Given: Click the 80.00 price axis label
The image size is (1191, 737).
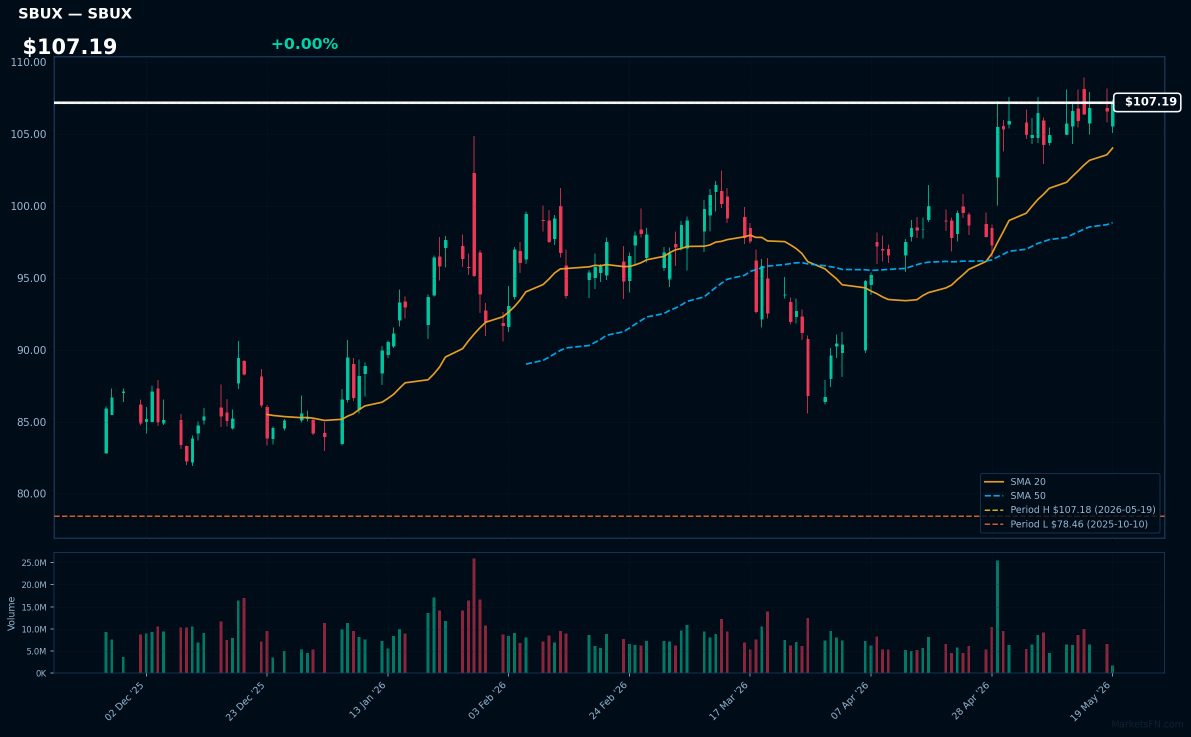Looking at the screenshot, I should pos(31,493).
